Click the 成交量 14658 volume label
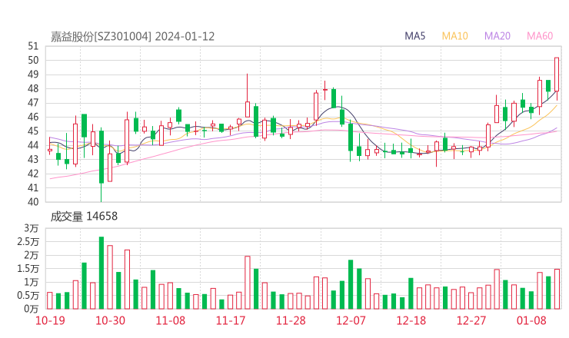This screenshot has height=338, width=569. click(x=84, y=217)
